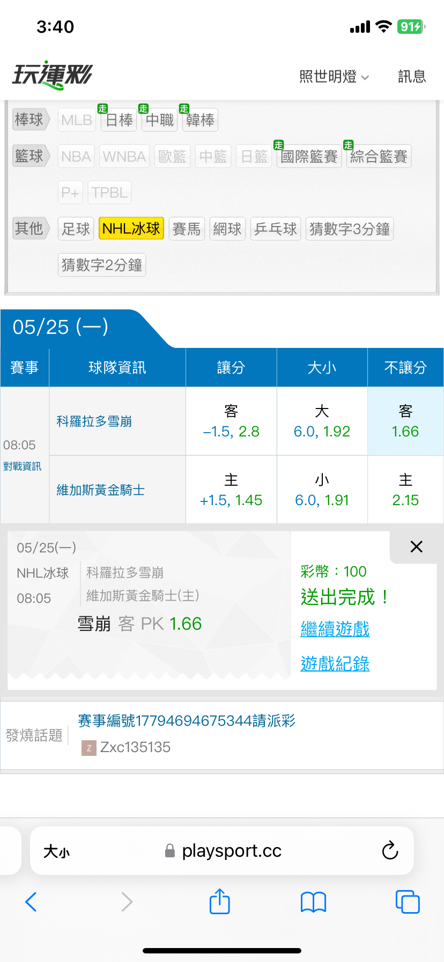This screenshot has width=444, height=962.
Task: Expand the 照世明燈 user dropdown
Action: [x=334, y=77]
